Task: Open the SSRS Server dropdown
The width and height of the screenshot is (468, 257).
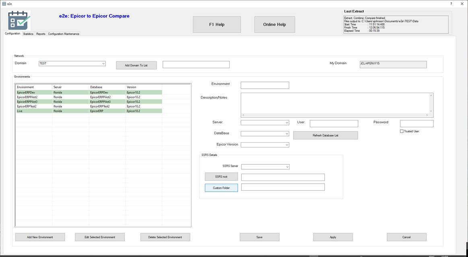Action: pos(287,167)
